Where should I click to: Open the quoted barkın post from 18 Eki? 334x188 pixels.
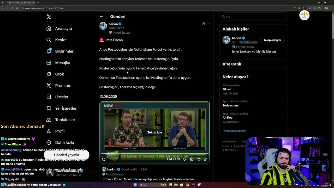pyautogui.click(x=155, y=173)
